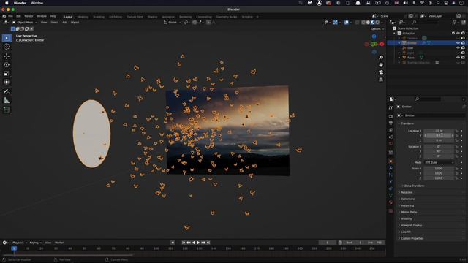Jump to the timeline end frame
The image size is (468, 263).
pyautogui.click(x=208, y=243)
